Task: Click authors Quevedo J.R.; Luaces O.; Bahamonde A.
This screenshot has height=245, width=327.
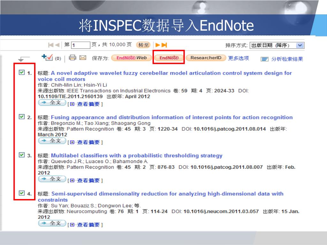Action: point(100,161)
